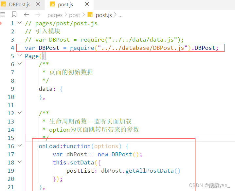Collapse the Page block at line 5
235x191 pixels.
click(x=20, y=55)
